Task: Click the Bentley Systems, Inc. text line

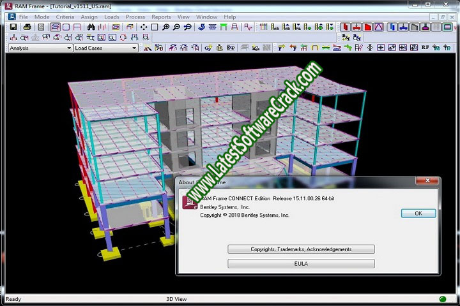Action: pyautogui.click(x=225, y=207)
